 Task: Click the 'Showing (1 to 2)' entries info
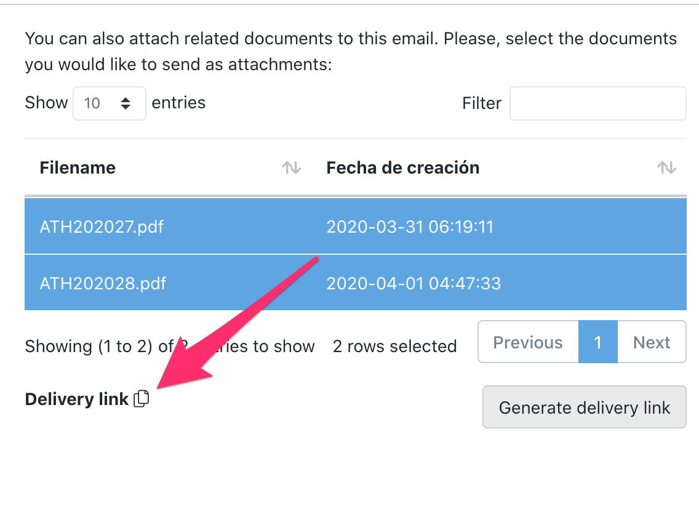click(x=92, y=347)
